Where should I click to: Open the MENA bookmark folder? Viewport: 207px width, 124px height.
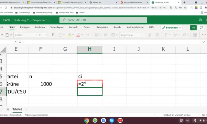81,13
